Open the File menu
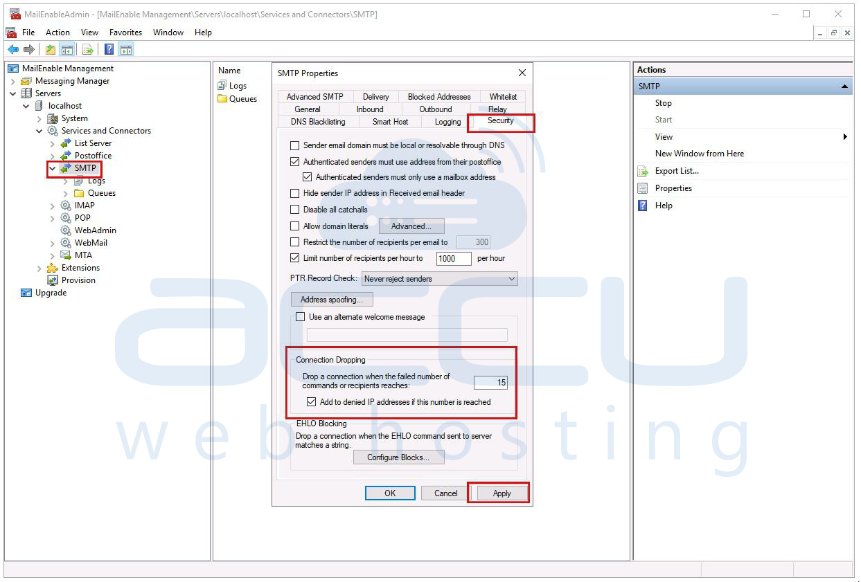Viewport: 861px width, 582px height. click(28, 33)
